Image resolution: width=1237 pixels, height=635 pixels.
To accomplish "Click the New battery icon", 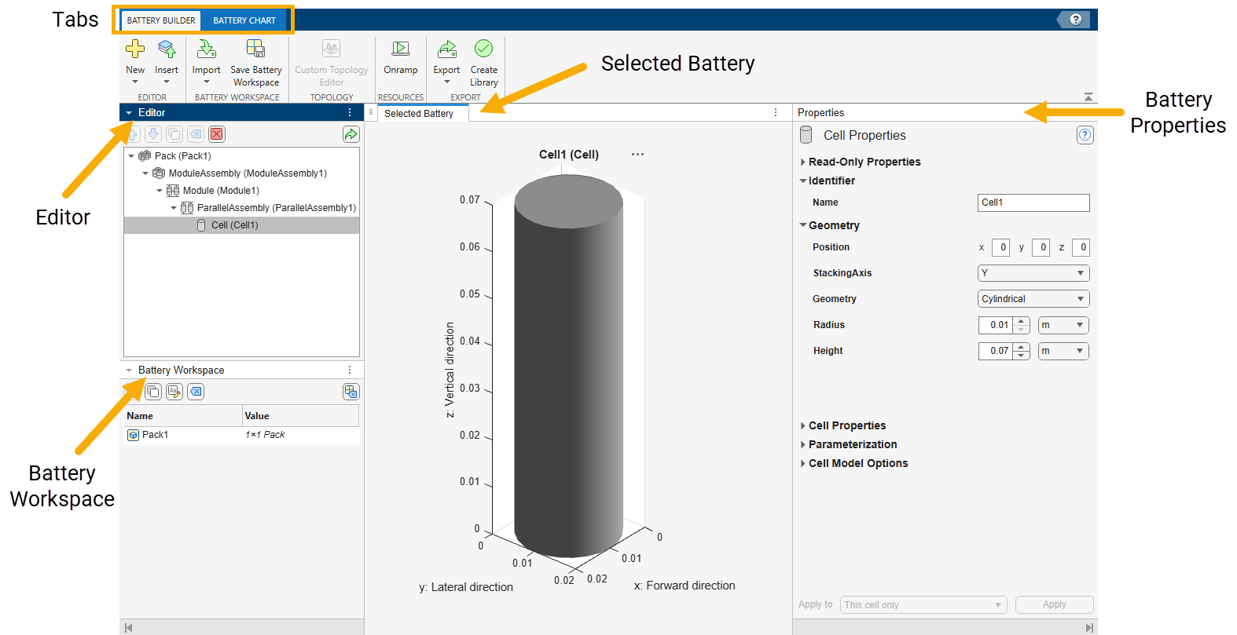I will pos(135,49).
